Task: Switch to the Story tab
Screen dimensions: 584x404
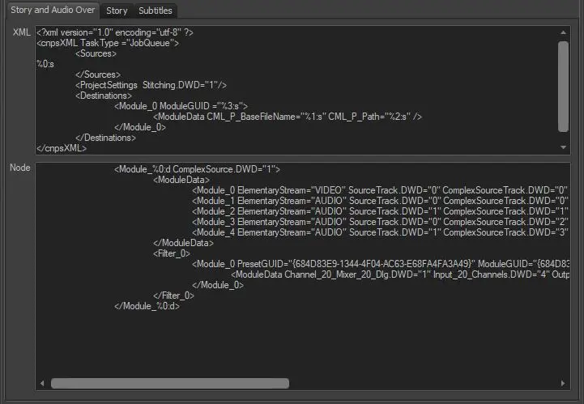Action: click(117, 11)
